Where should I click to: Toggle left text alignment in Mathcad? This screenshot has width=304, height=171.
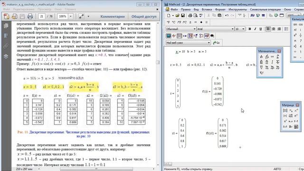[268, 29]
